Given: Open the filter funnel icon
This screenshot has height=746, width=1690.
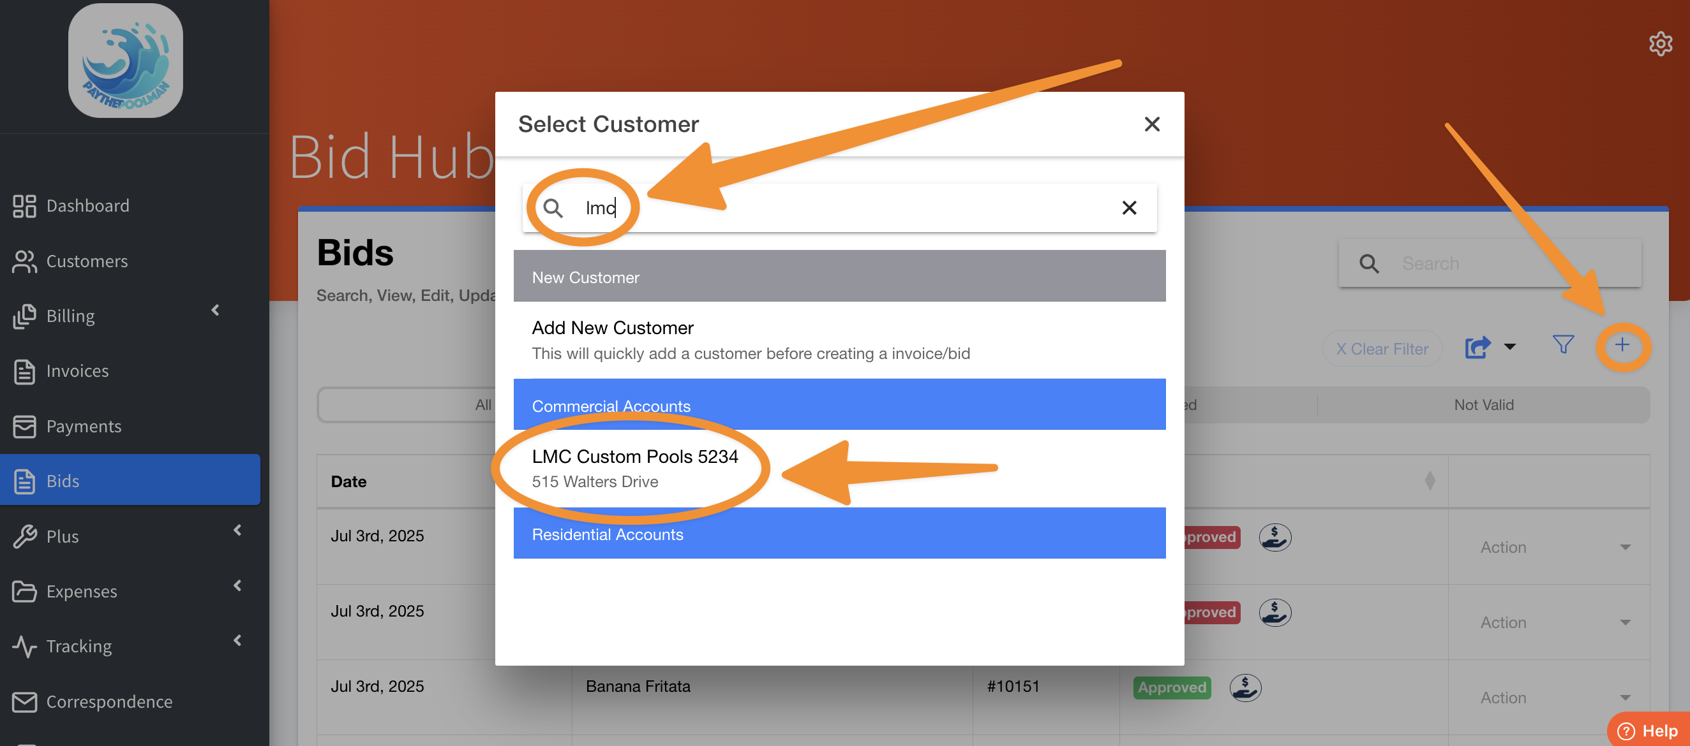Looking at the screenshot, I should [1563, 346].
